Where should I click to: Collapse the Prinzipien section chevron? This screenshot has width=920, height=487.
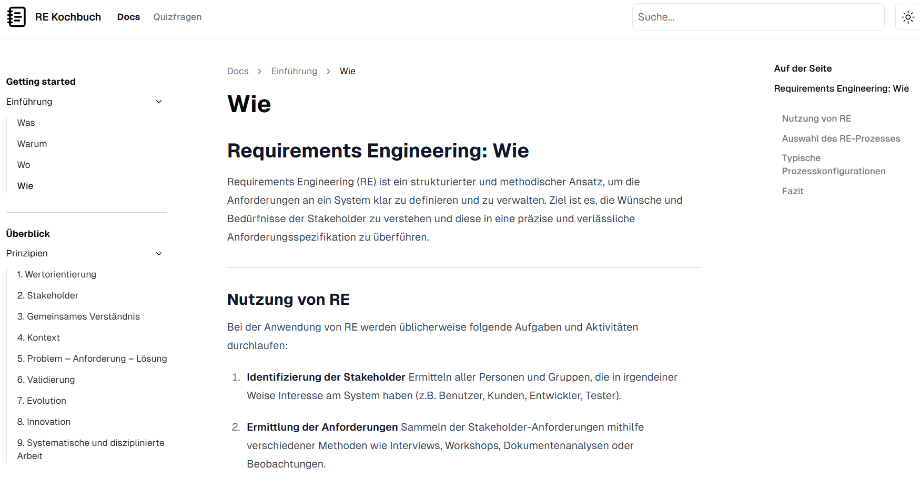click(159, 253)
